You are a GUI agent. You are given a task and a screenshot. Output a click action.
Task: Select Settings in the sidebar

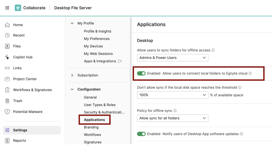coord(32,130)
